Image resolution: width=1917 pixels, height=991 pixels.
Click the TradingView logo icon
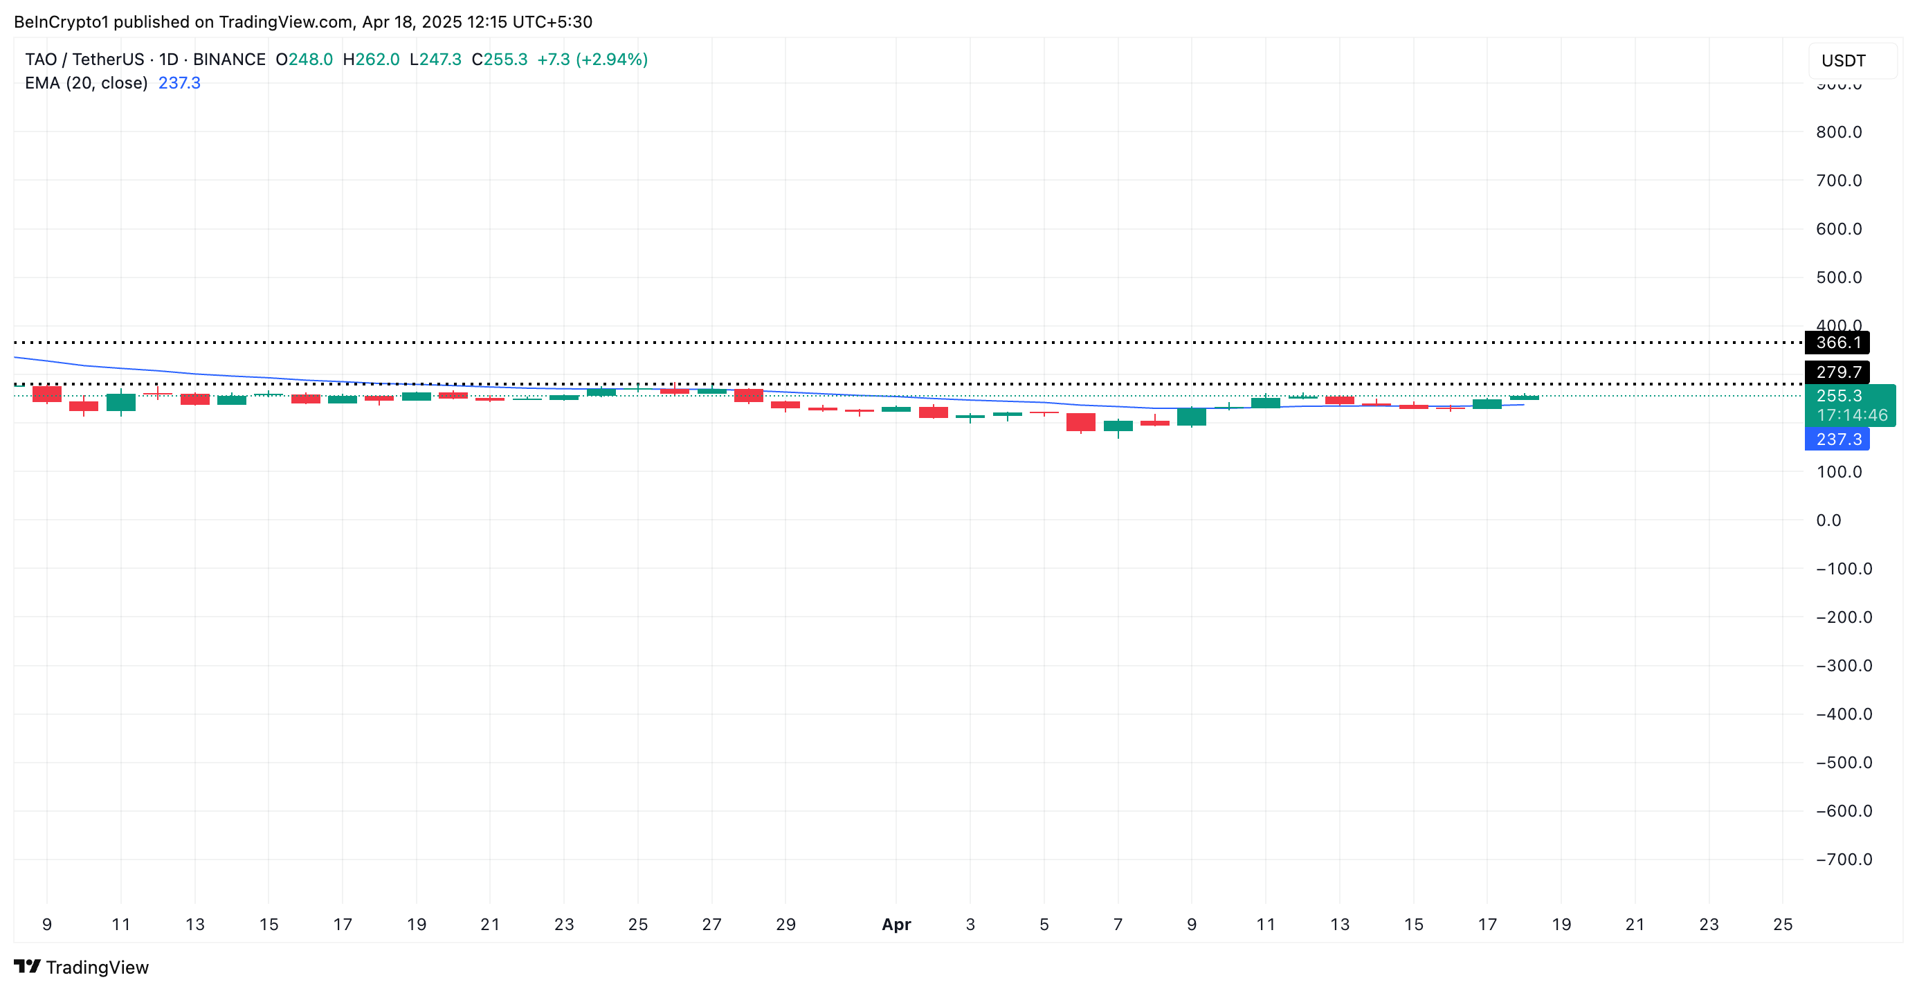click(x=27, y=965)
